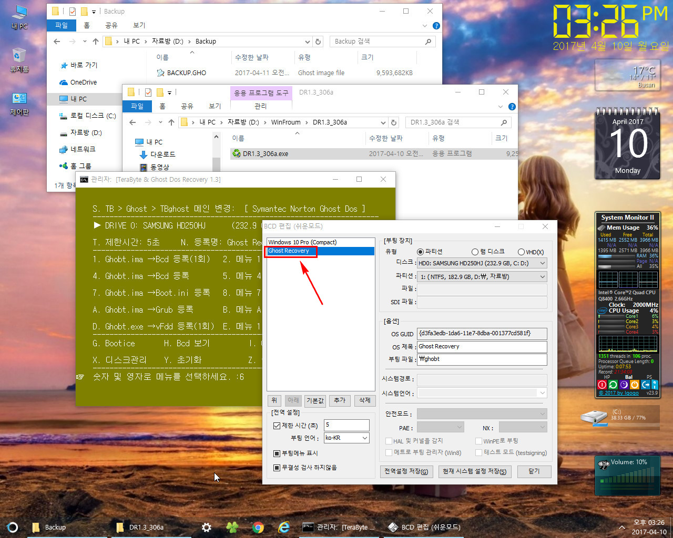This screenshot has width=673, height=538.
Task: Open the Settings gear on the taskbar
Action: pos(207,527)
